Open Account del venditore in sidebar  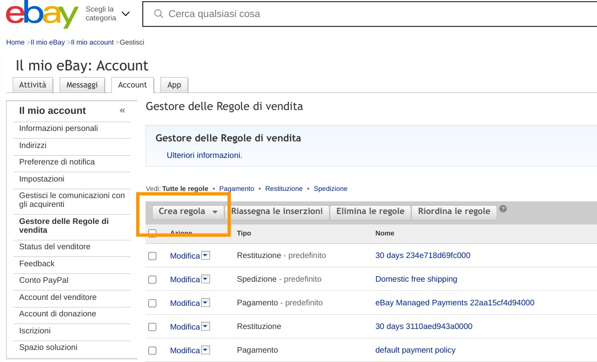[58, 297]
